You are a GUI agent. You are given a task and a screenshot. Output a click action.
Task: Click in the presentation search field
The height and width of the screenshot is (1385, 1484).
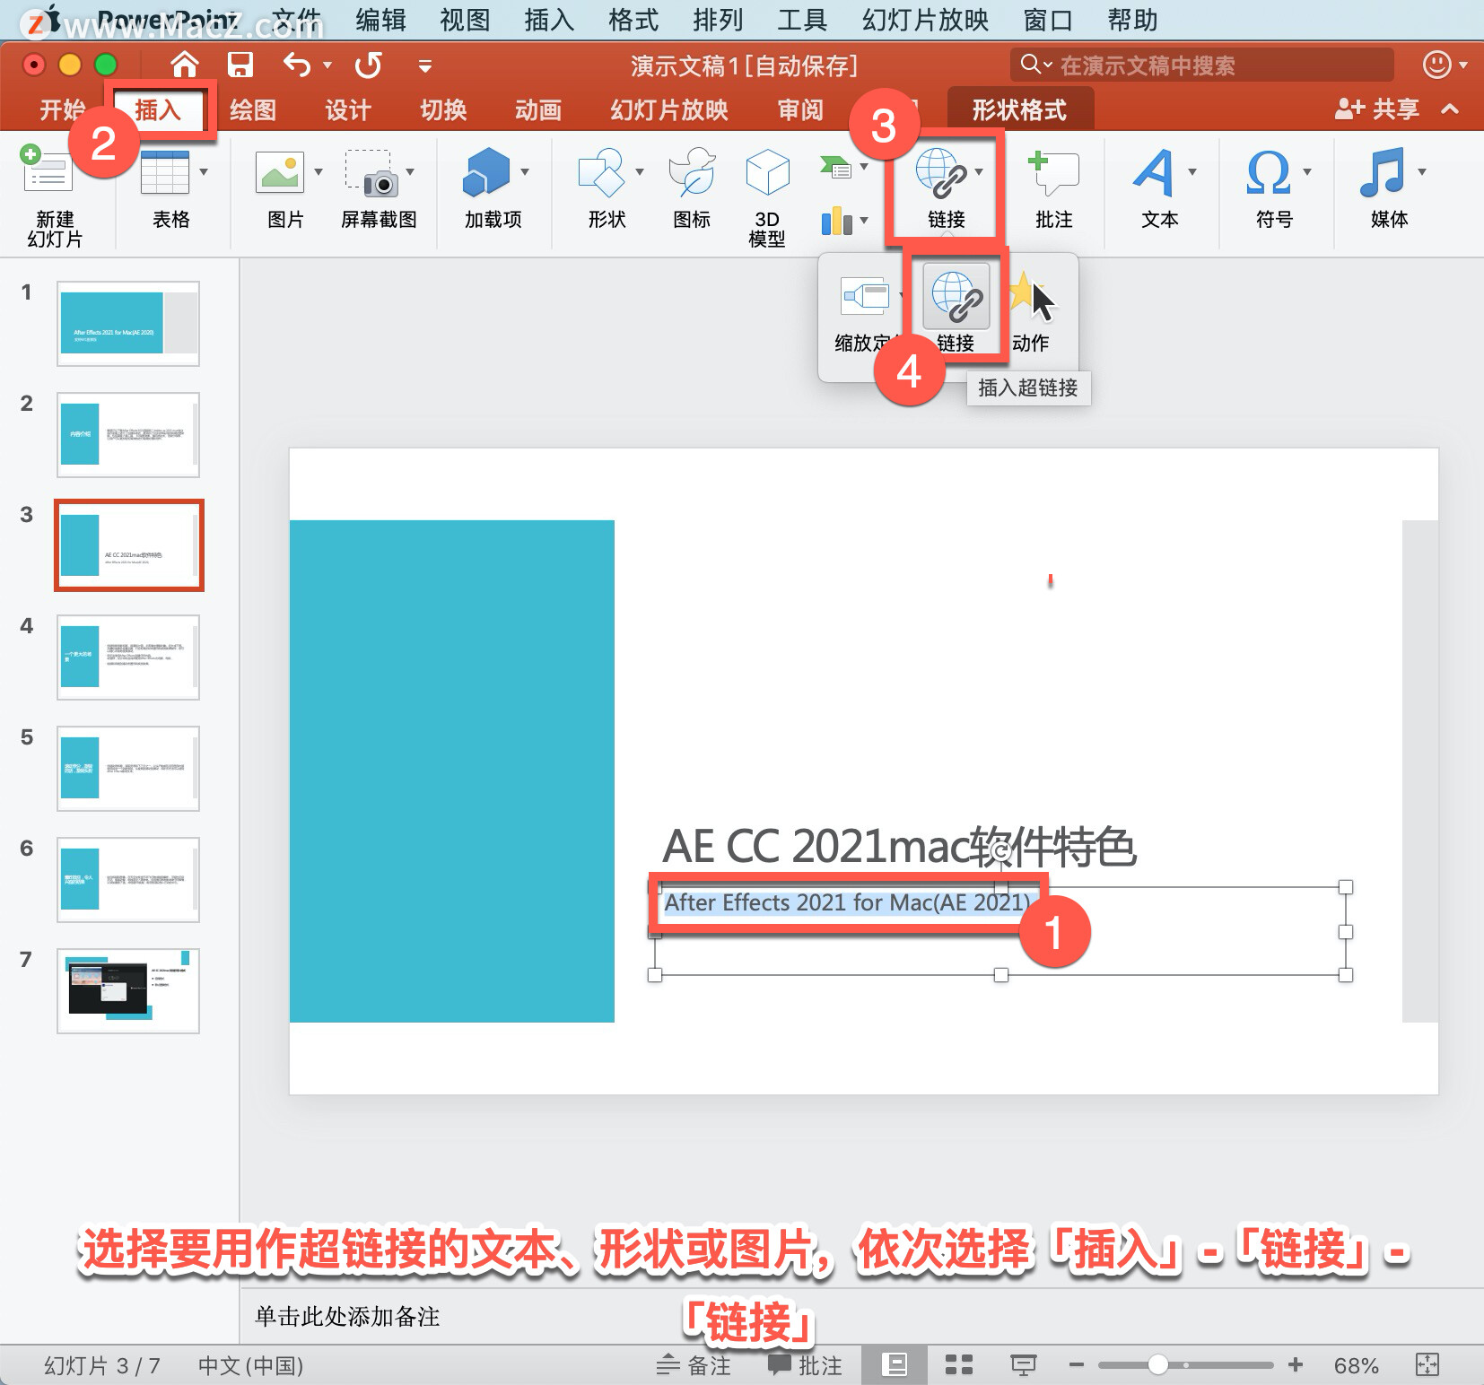pyautogui.click(x=1202, y=65)
